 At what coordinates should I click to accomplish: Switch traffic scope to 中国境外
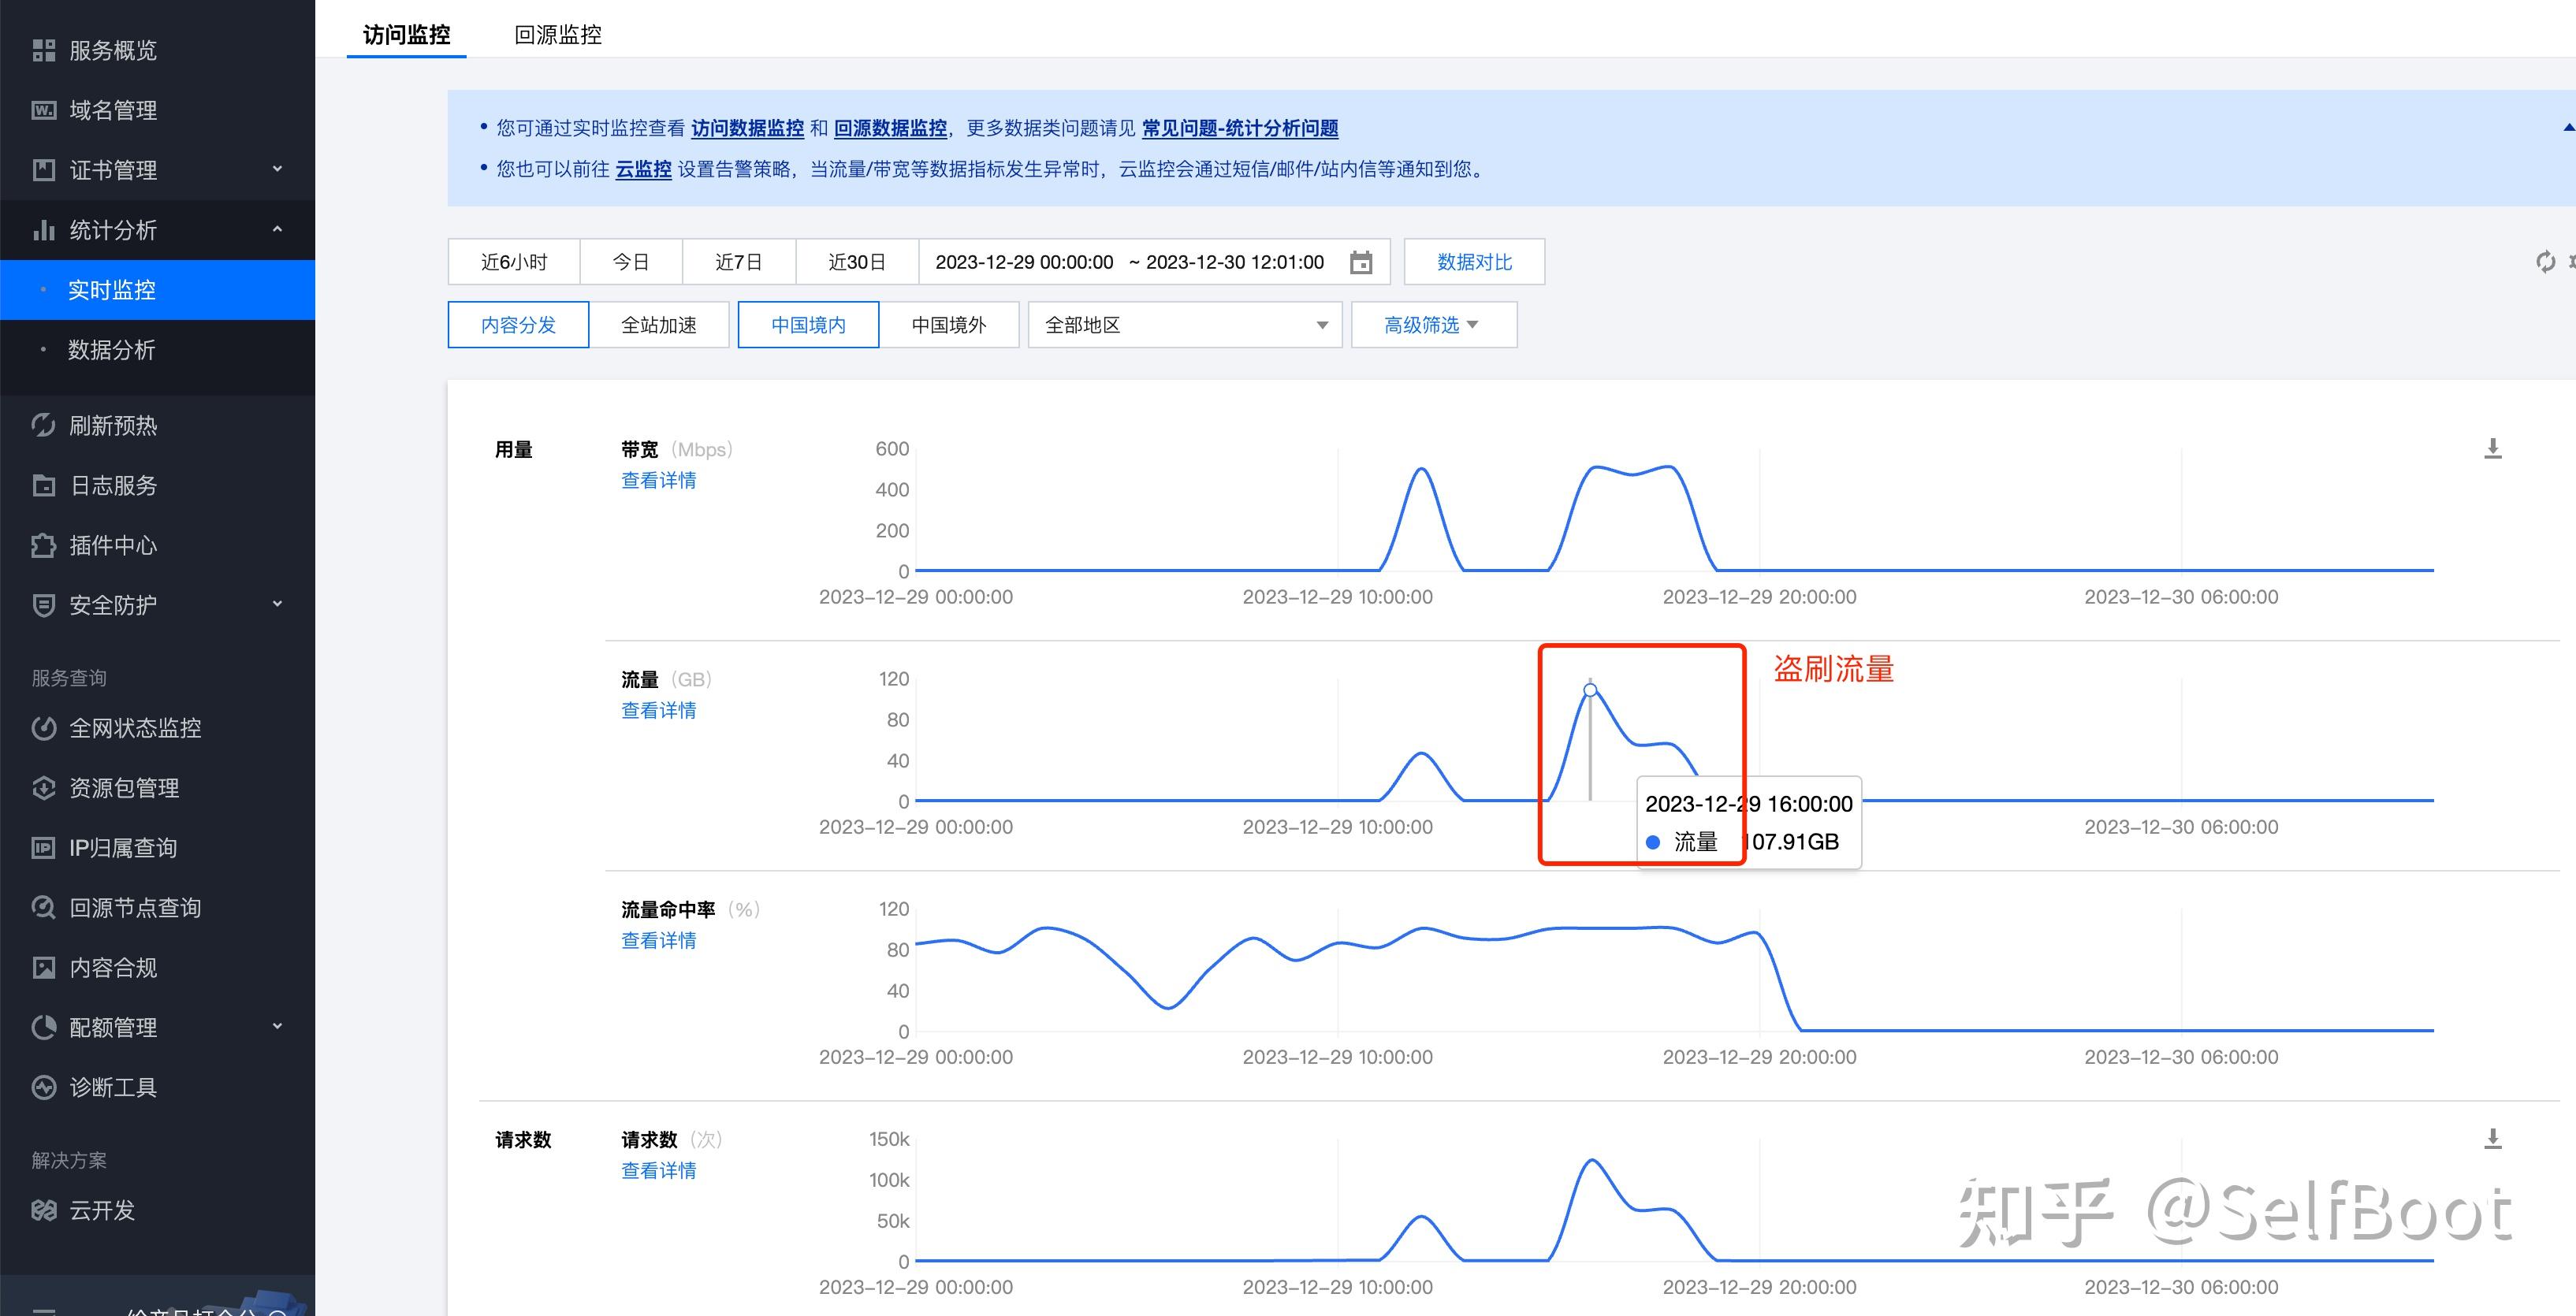(948, 324)
